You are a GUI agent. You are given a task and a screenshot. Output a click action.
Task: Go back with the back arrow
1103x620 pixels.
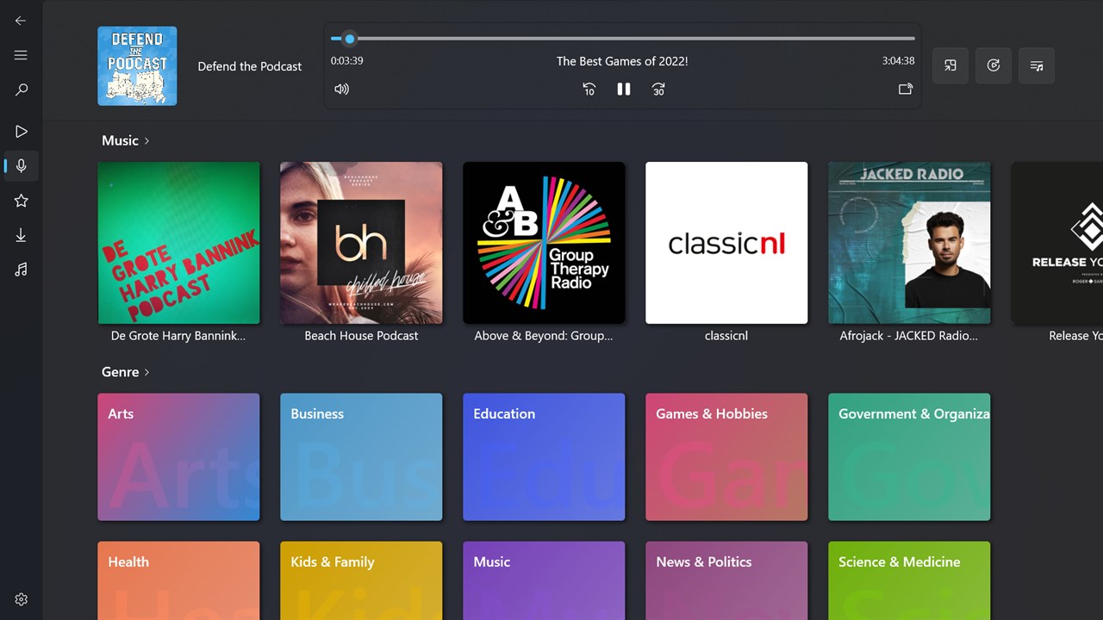[x=21, y=21]
